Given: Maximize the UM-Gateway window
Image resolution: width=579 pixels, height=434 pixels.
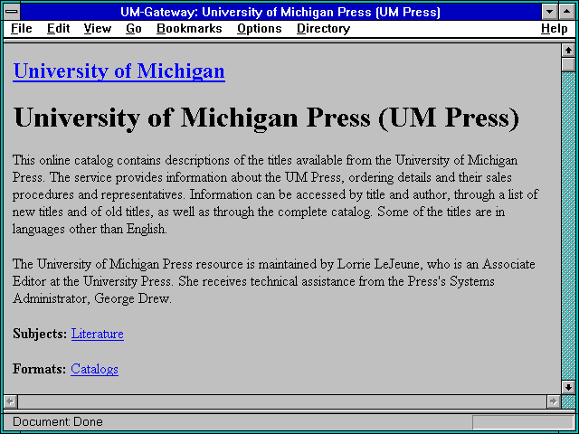Looking at the screenshot, I should coord(566,12).
